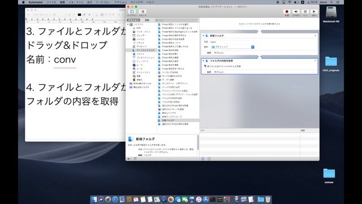Open the Media browser toolbar icon
The height and width of the screenshot is (204, 362).
tap(143, 11)
